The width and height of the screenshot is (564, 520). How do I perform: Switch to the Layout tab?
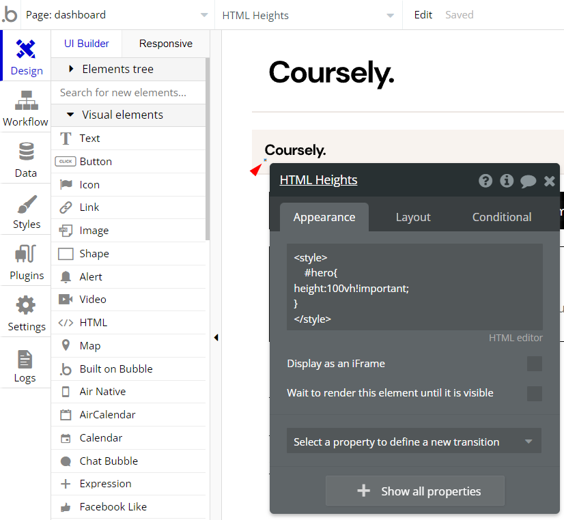(x=413, y=217)
